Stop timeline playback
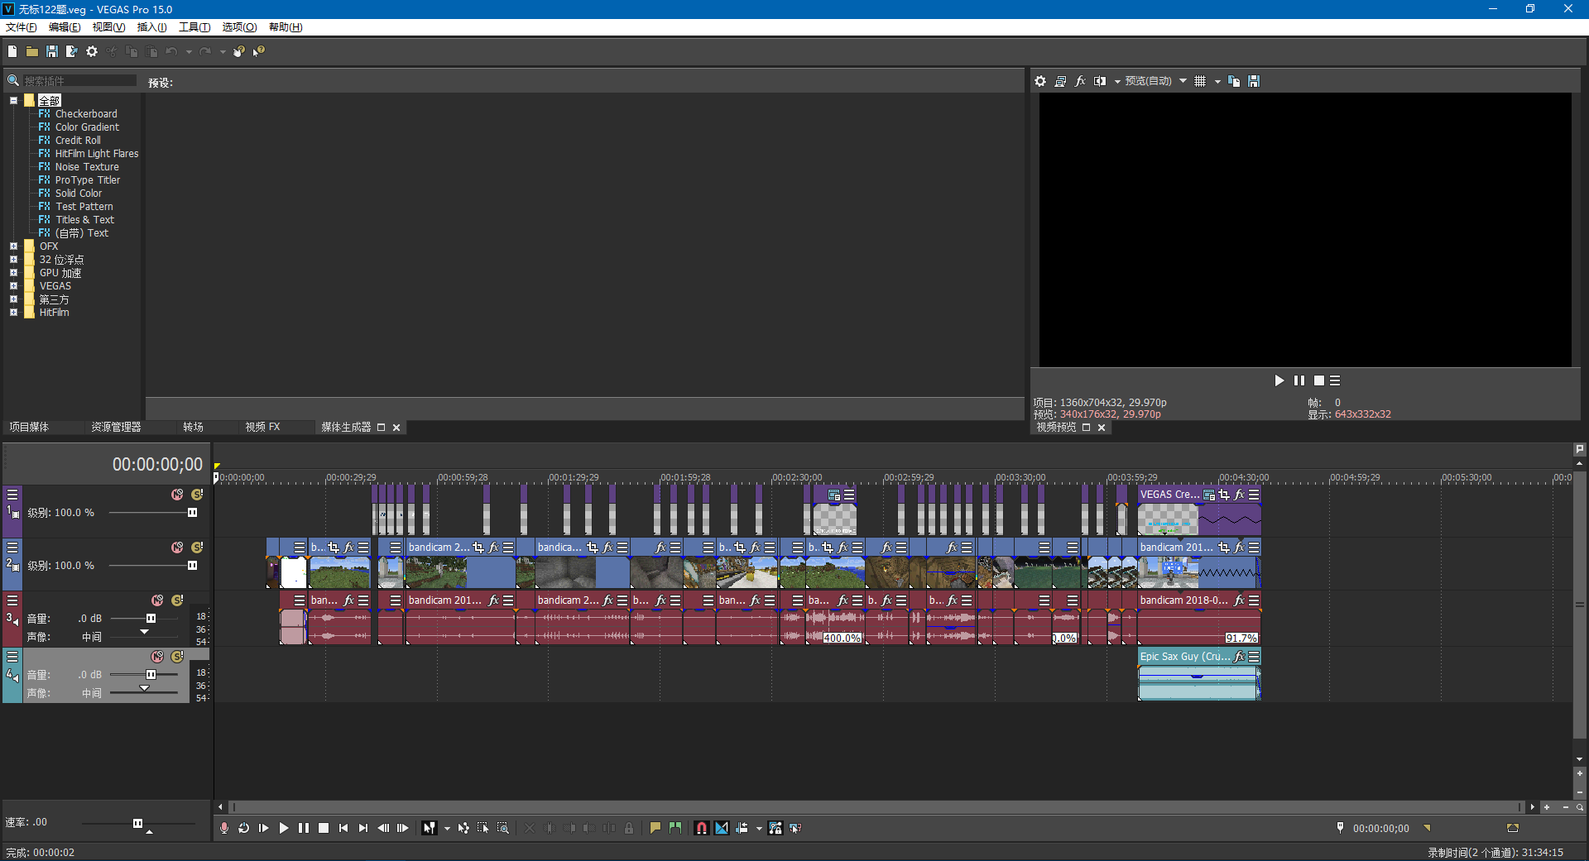The width and height of the screenshot is (1589, 861). [324, 828]
